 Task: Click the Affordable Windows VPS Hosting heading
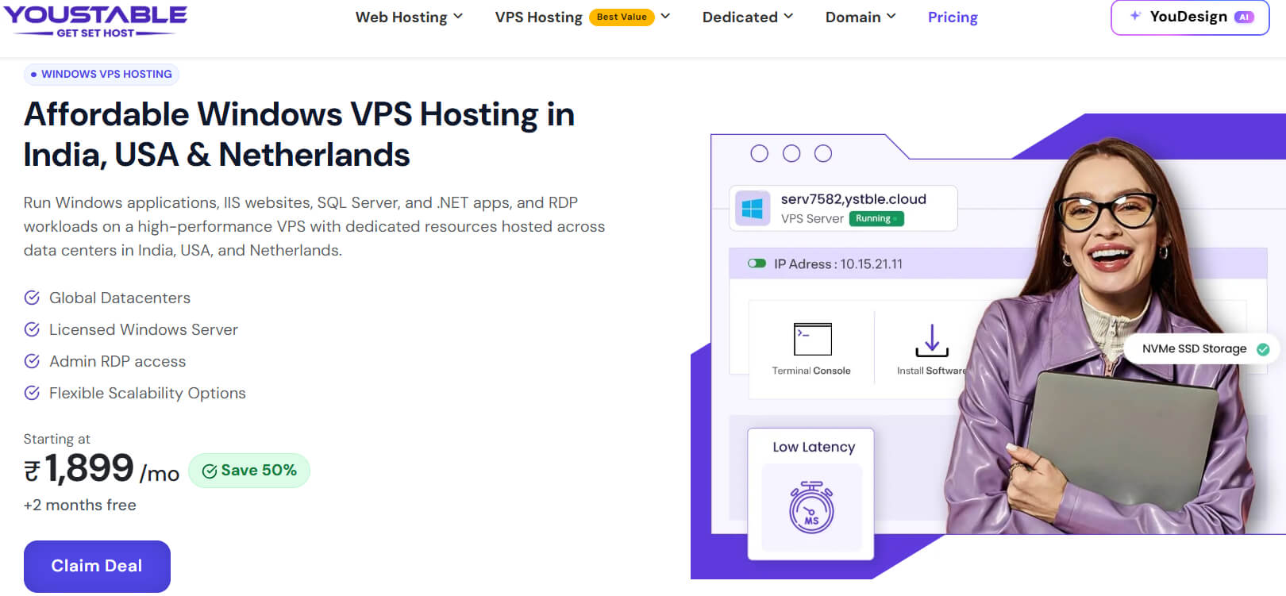299,134
